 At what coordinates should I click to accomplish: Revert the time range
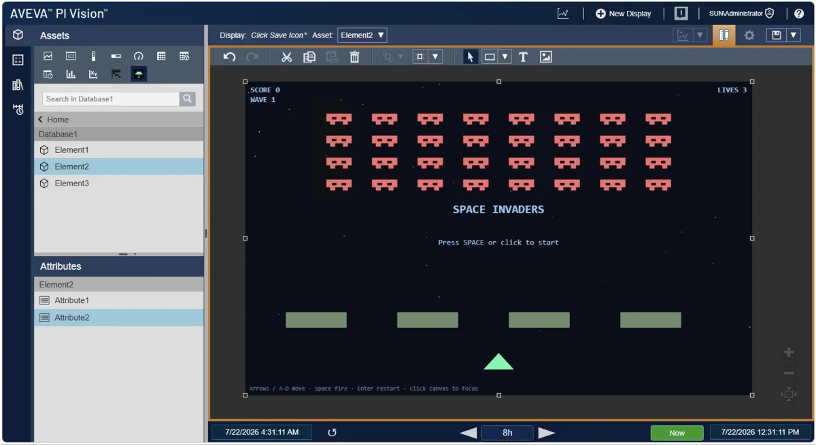[332, 433]
